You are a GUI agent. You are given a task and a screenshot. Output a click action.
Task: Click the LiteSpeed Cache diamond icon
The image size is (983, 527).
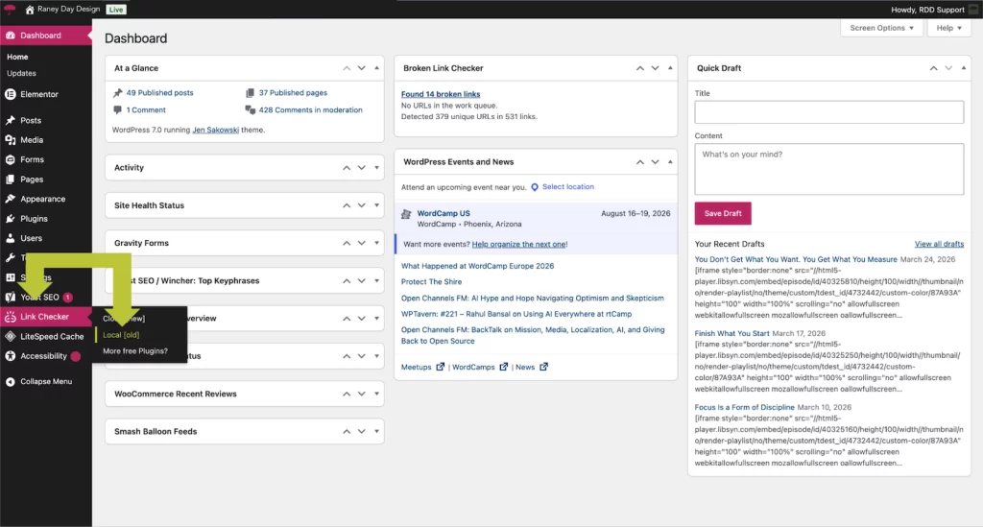(10, 337)
